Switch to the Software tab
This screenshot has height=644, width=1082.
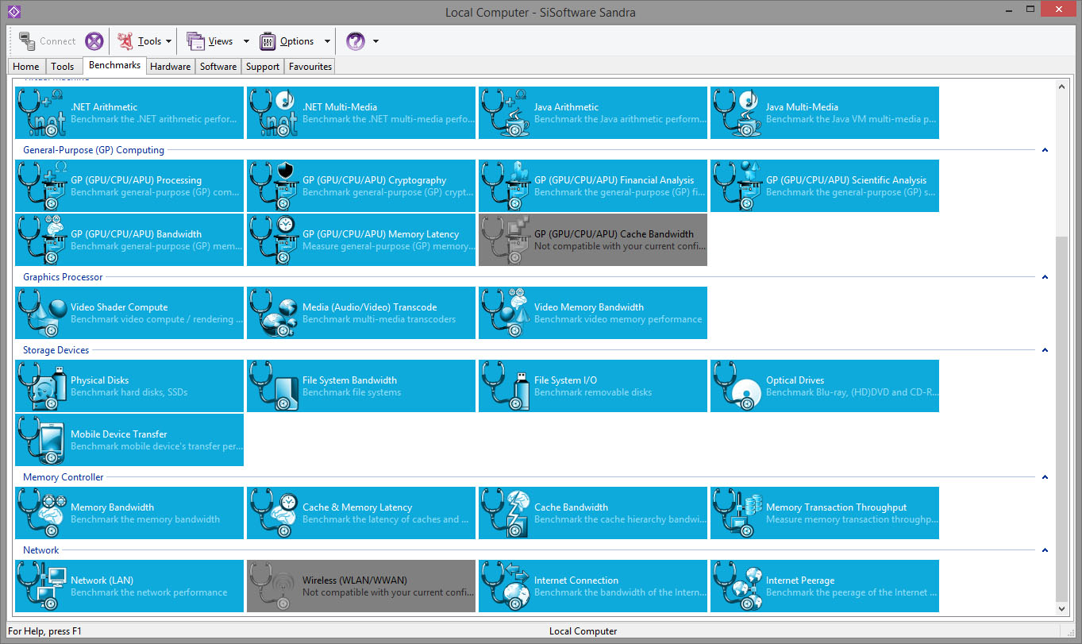point(218,67)
